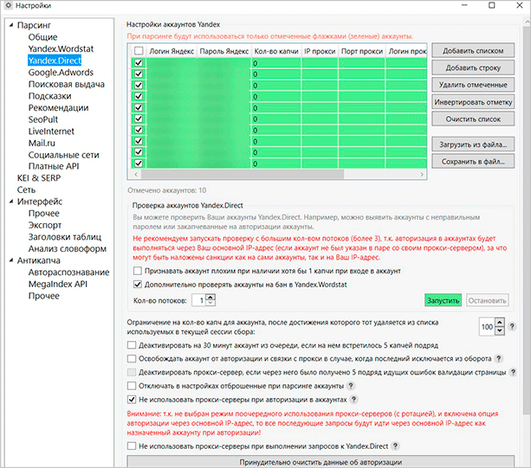Click 'Загрузить из файла...' button
The image size is (531, 468).
[475, 144]
